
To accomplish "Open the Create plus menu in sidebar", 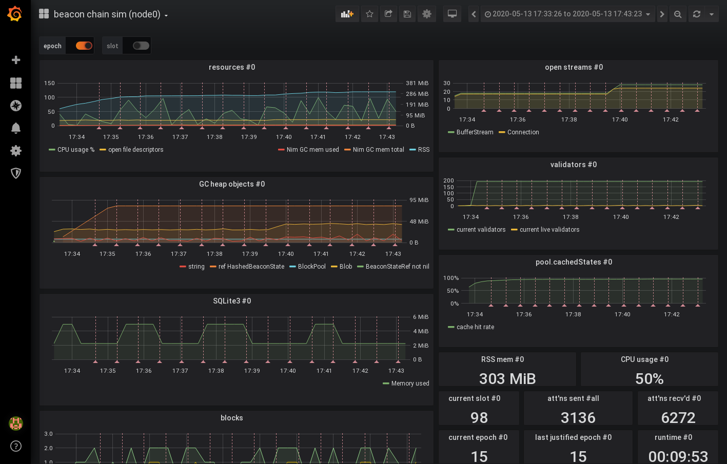I will pos(16,60).
